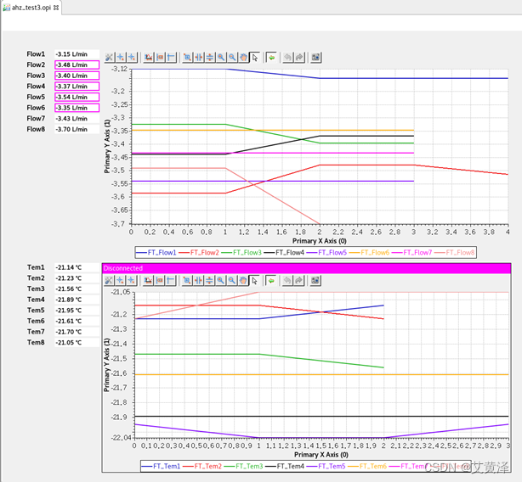Select FT_Flow6 legend entry
Viewport: 522px width, 482px height.
tap(369, 253)
